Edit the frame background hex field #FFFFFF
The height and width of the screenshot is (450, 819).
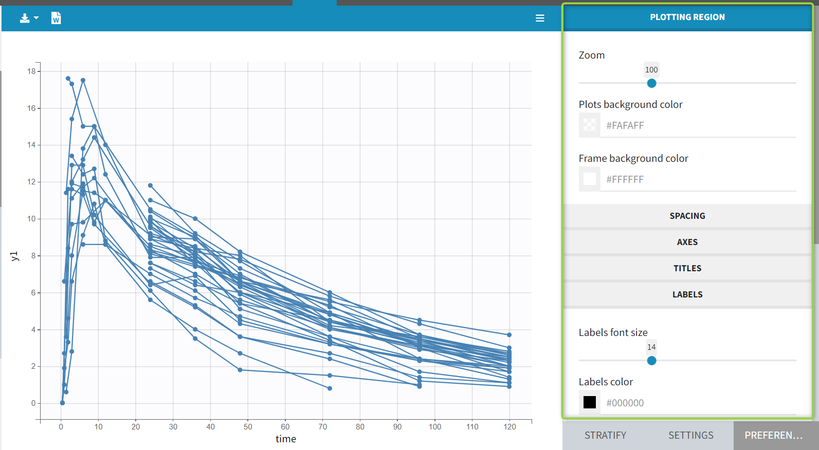click(699, 180)
